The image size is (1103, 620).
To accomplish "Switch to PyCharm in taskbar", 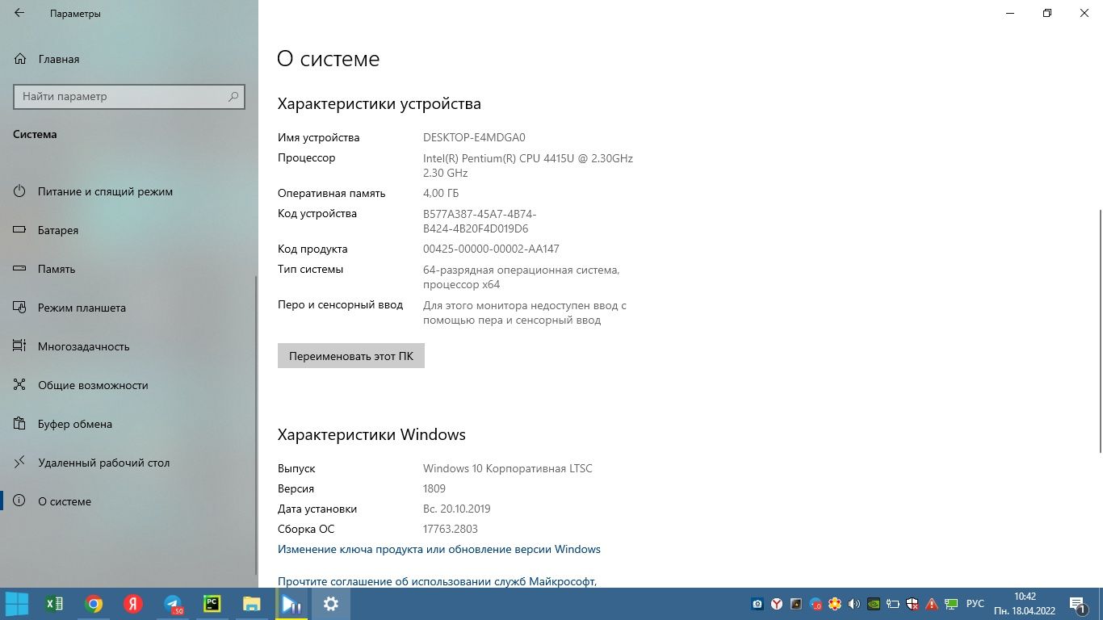I will (x=212, y=604).
